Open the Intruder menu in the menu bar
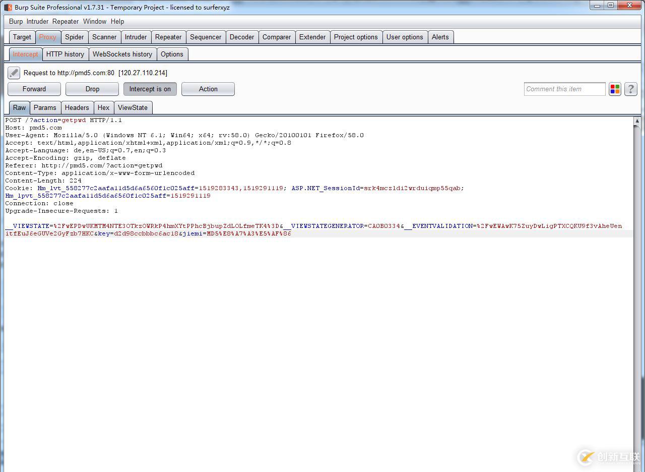This screenshot has width=645, height=472. pyautogui.click(x=37, y=22)
